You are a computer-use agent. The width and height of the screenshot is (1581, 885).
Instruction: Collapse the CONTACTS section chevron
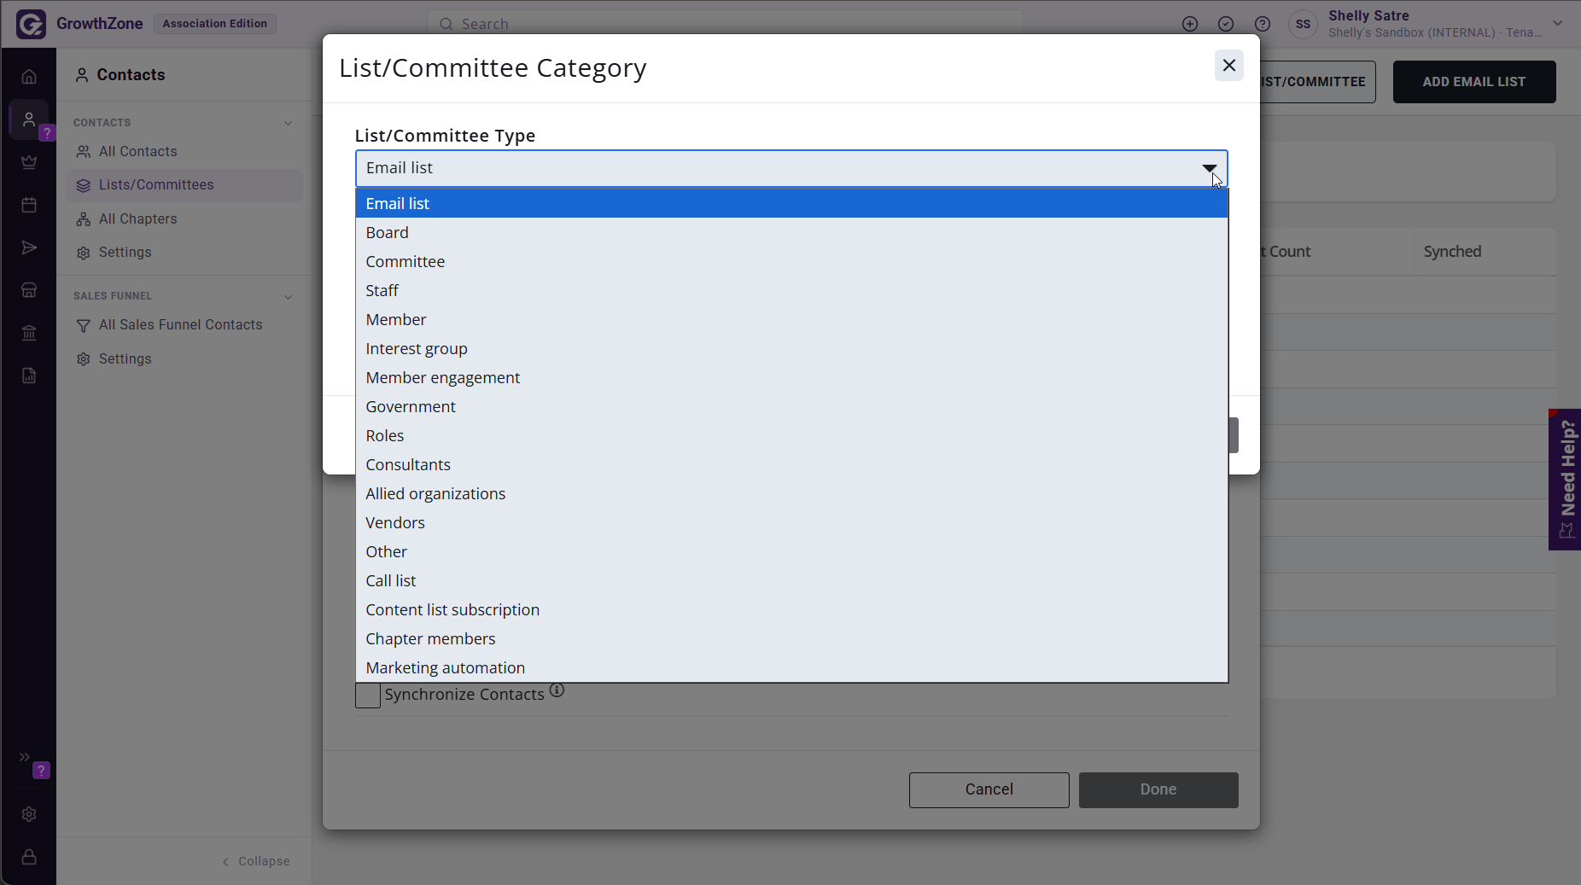coord(288,123)
